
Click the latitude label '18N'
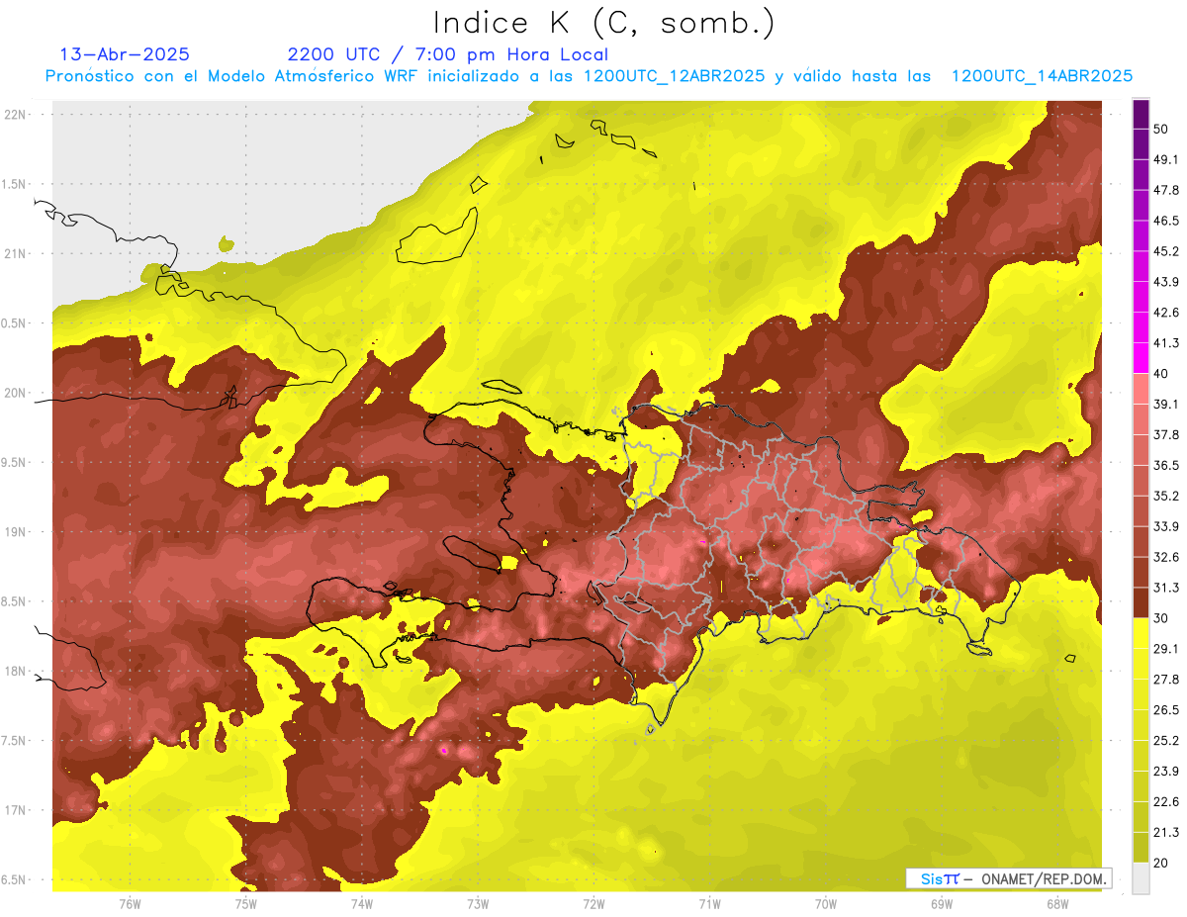15,672
